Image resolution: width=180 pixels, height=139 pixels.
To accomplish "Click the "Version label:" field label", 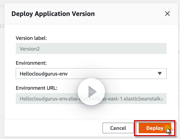I will [x=31, y=38].
